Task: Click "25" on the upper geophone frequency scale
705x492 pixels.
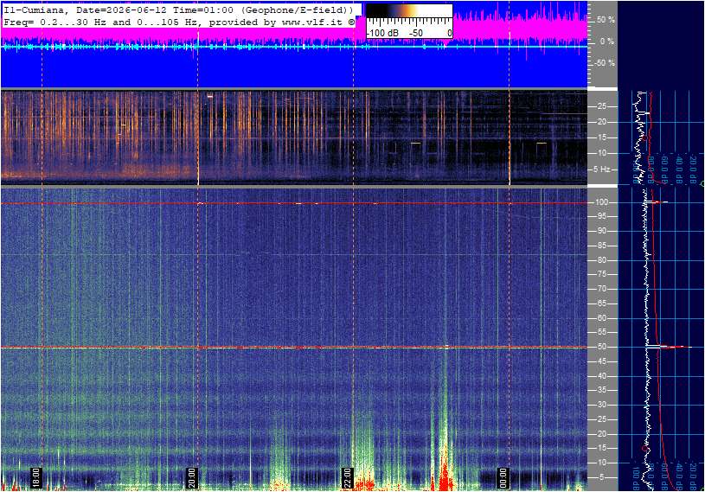Action: click(x=601, y=106)
